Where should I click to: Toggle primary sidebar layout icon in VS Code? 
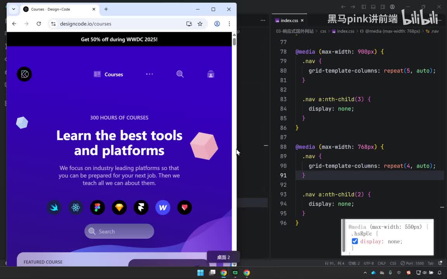[364, 7]
